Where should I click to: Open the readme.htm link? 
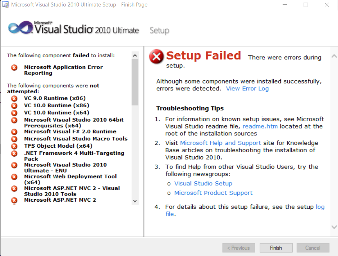pos(260,126)
